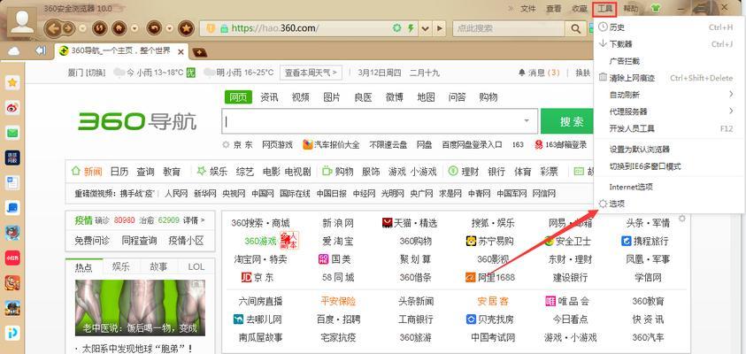
Task: Click the browser forward arrow button
Action: [68, 28]
